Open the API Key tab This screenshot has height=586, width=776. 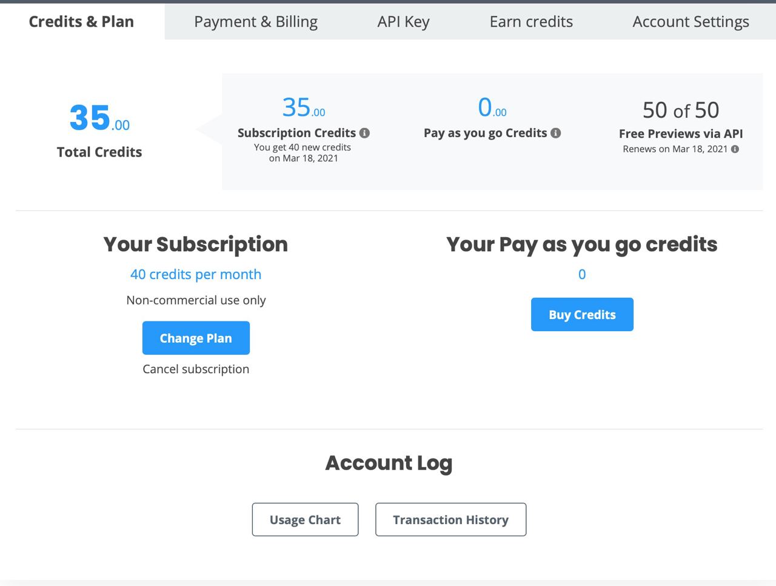pyautogui.click(x=403, y=21)
